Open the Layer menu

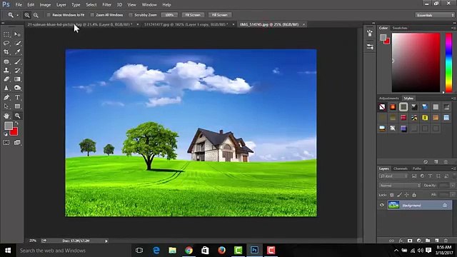pyautogui.click(x=61, y=5)
